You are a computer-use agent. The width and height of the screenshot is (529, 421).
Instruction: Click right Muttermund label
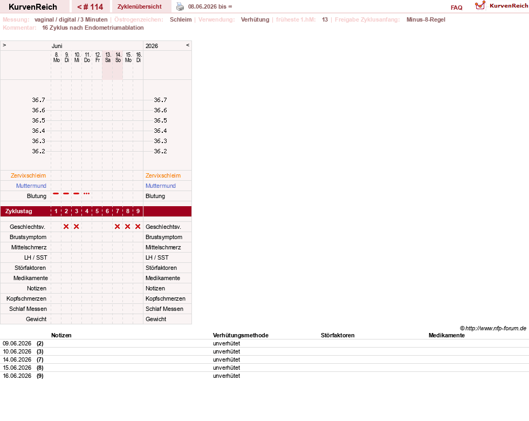(x=161, y=186)
